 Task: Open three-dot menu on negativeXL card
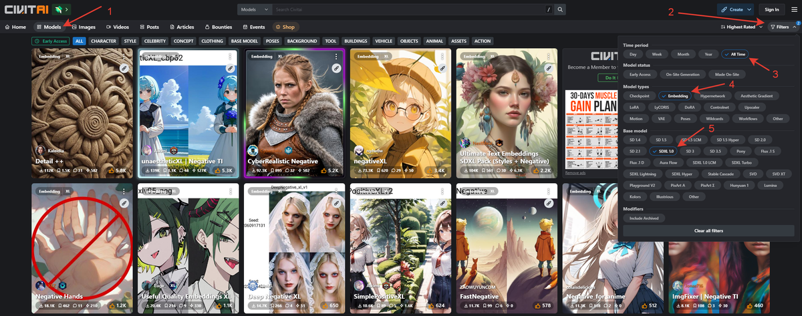pyautogui.click(x=442, y=57)
